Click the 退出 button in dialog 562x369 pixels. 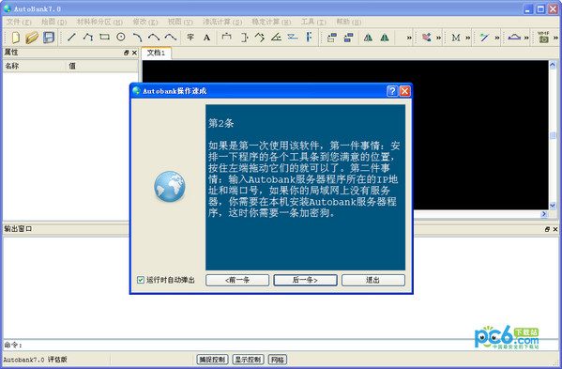pyautogui.click(x=373, y=280)
